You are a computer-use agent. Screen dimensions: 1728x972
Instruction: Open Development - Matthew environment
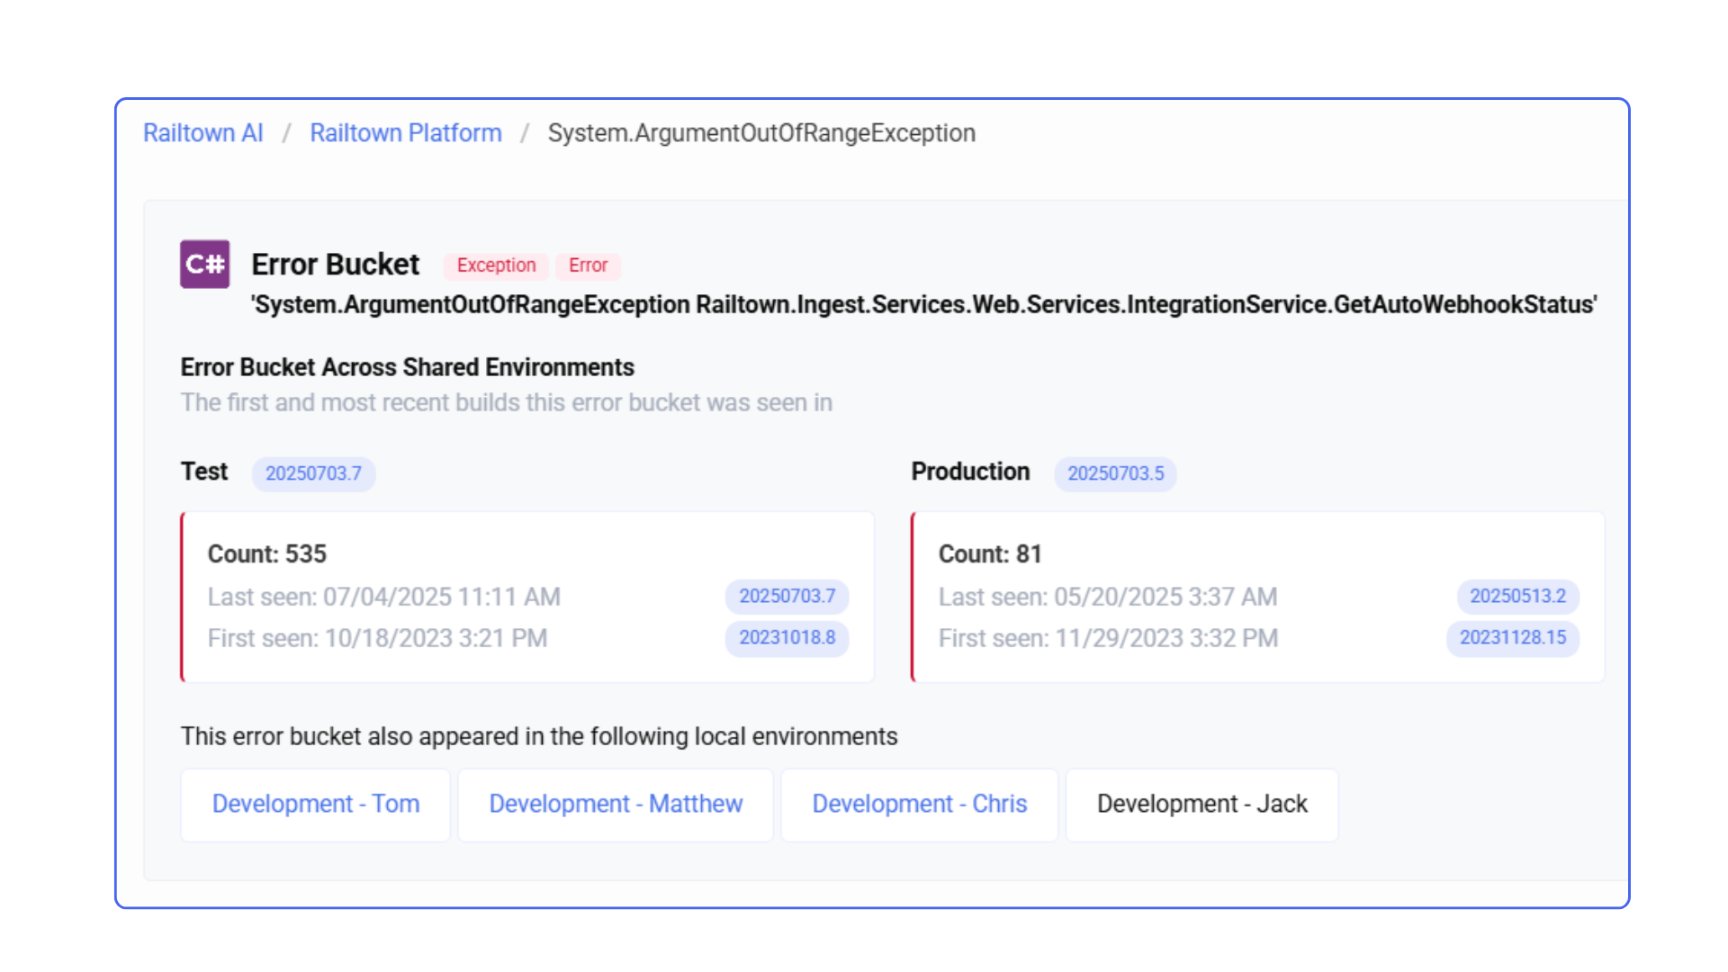pos(616,804)
